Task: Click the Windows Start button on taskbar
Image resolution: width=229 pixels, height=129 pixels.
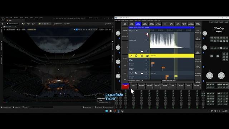Action: (107, 111)
